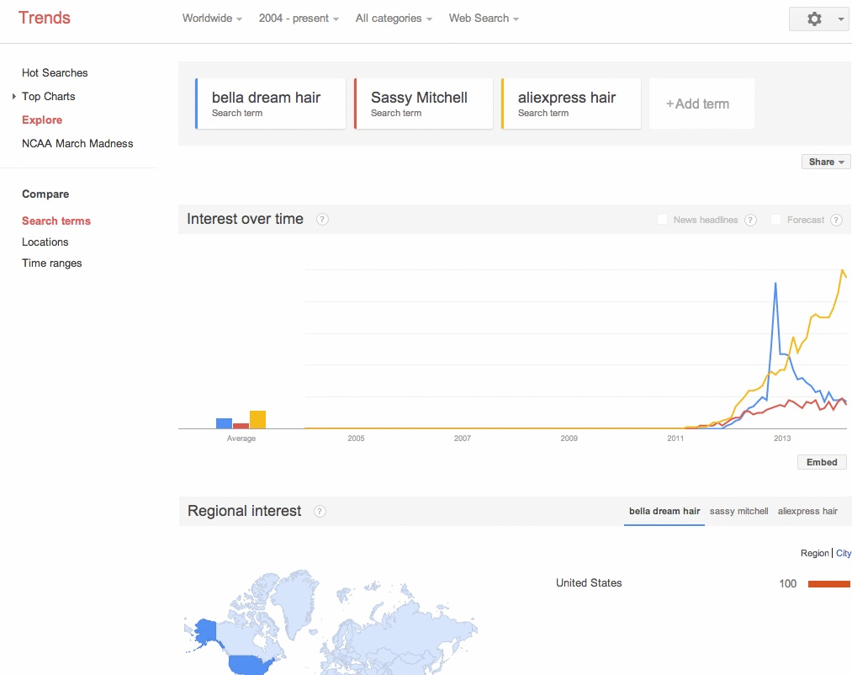Edit the aliexpress hair search term
The image size is (852, 675).
click(x=571, y=104)
